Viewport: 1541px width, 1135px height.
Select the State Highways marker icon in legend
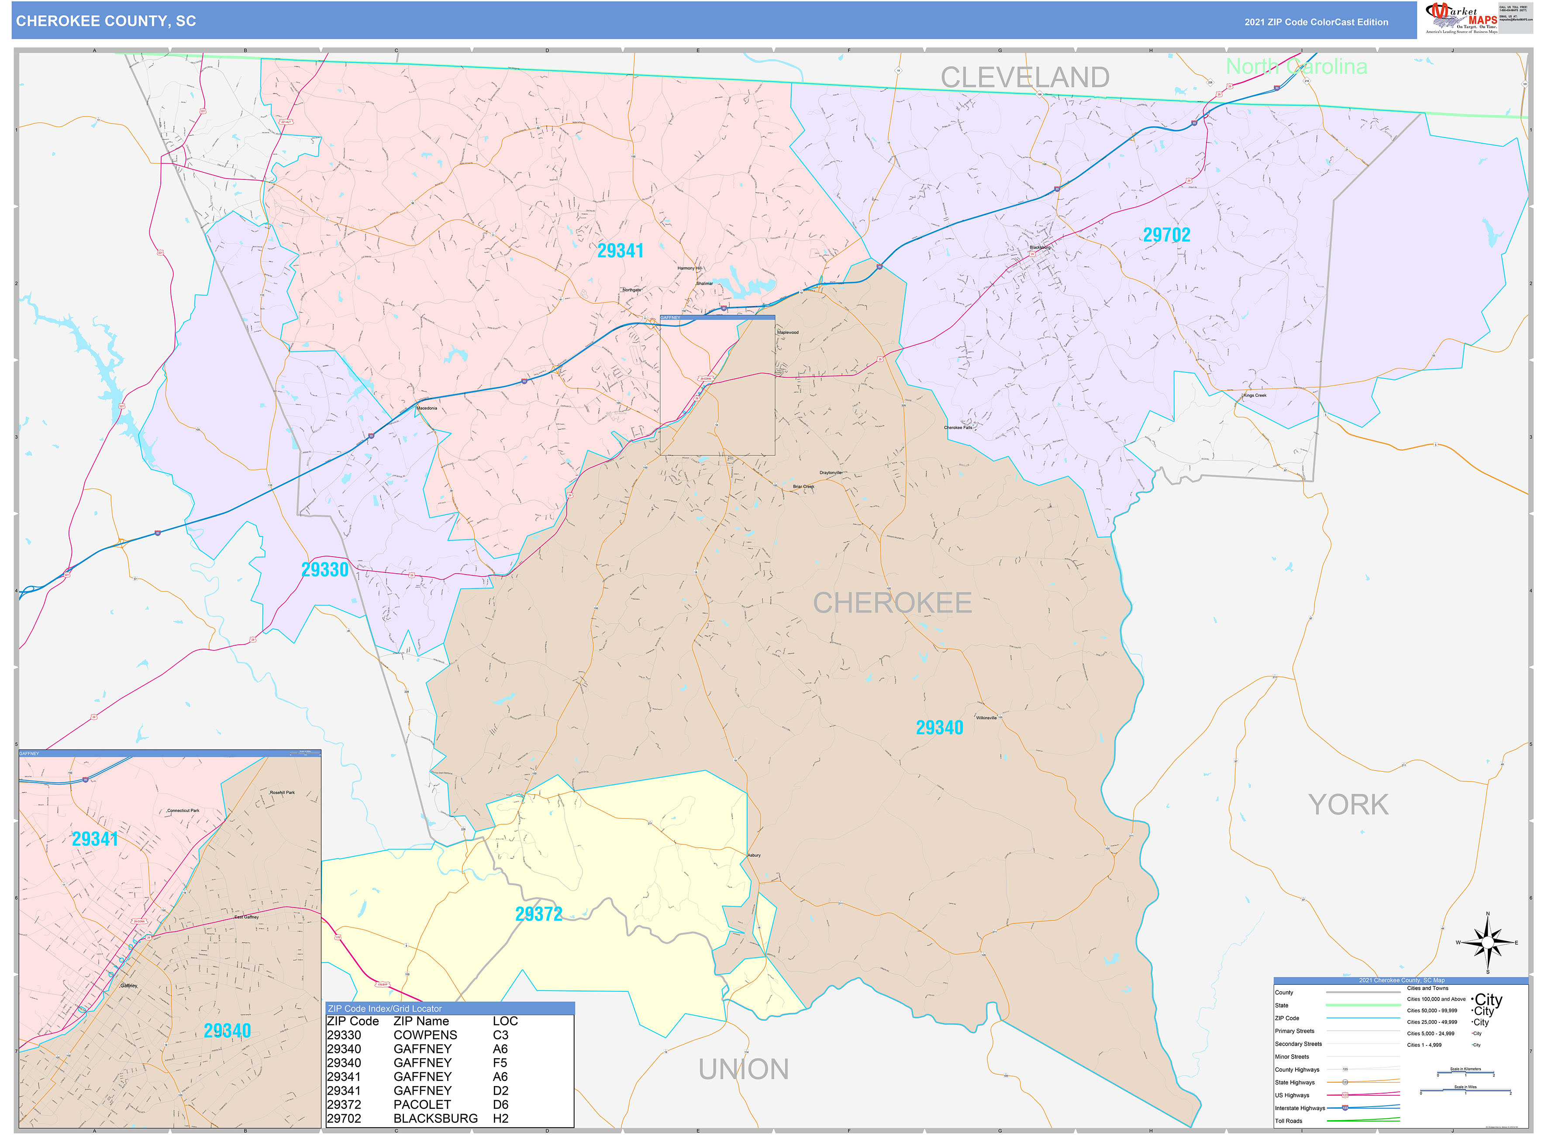tap(1345, 1083)
